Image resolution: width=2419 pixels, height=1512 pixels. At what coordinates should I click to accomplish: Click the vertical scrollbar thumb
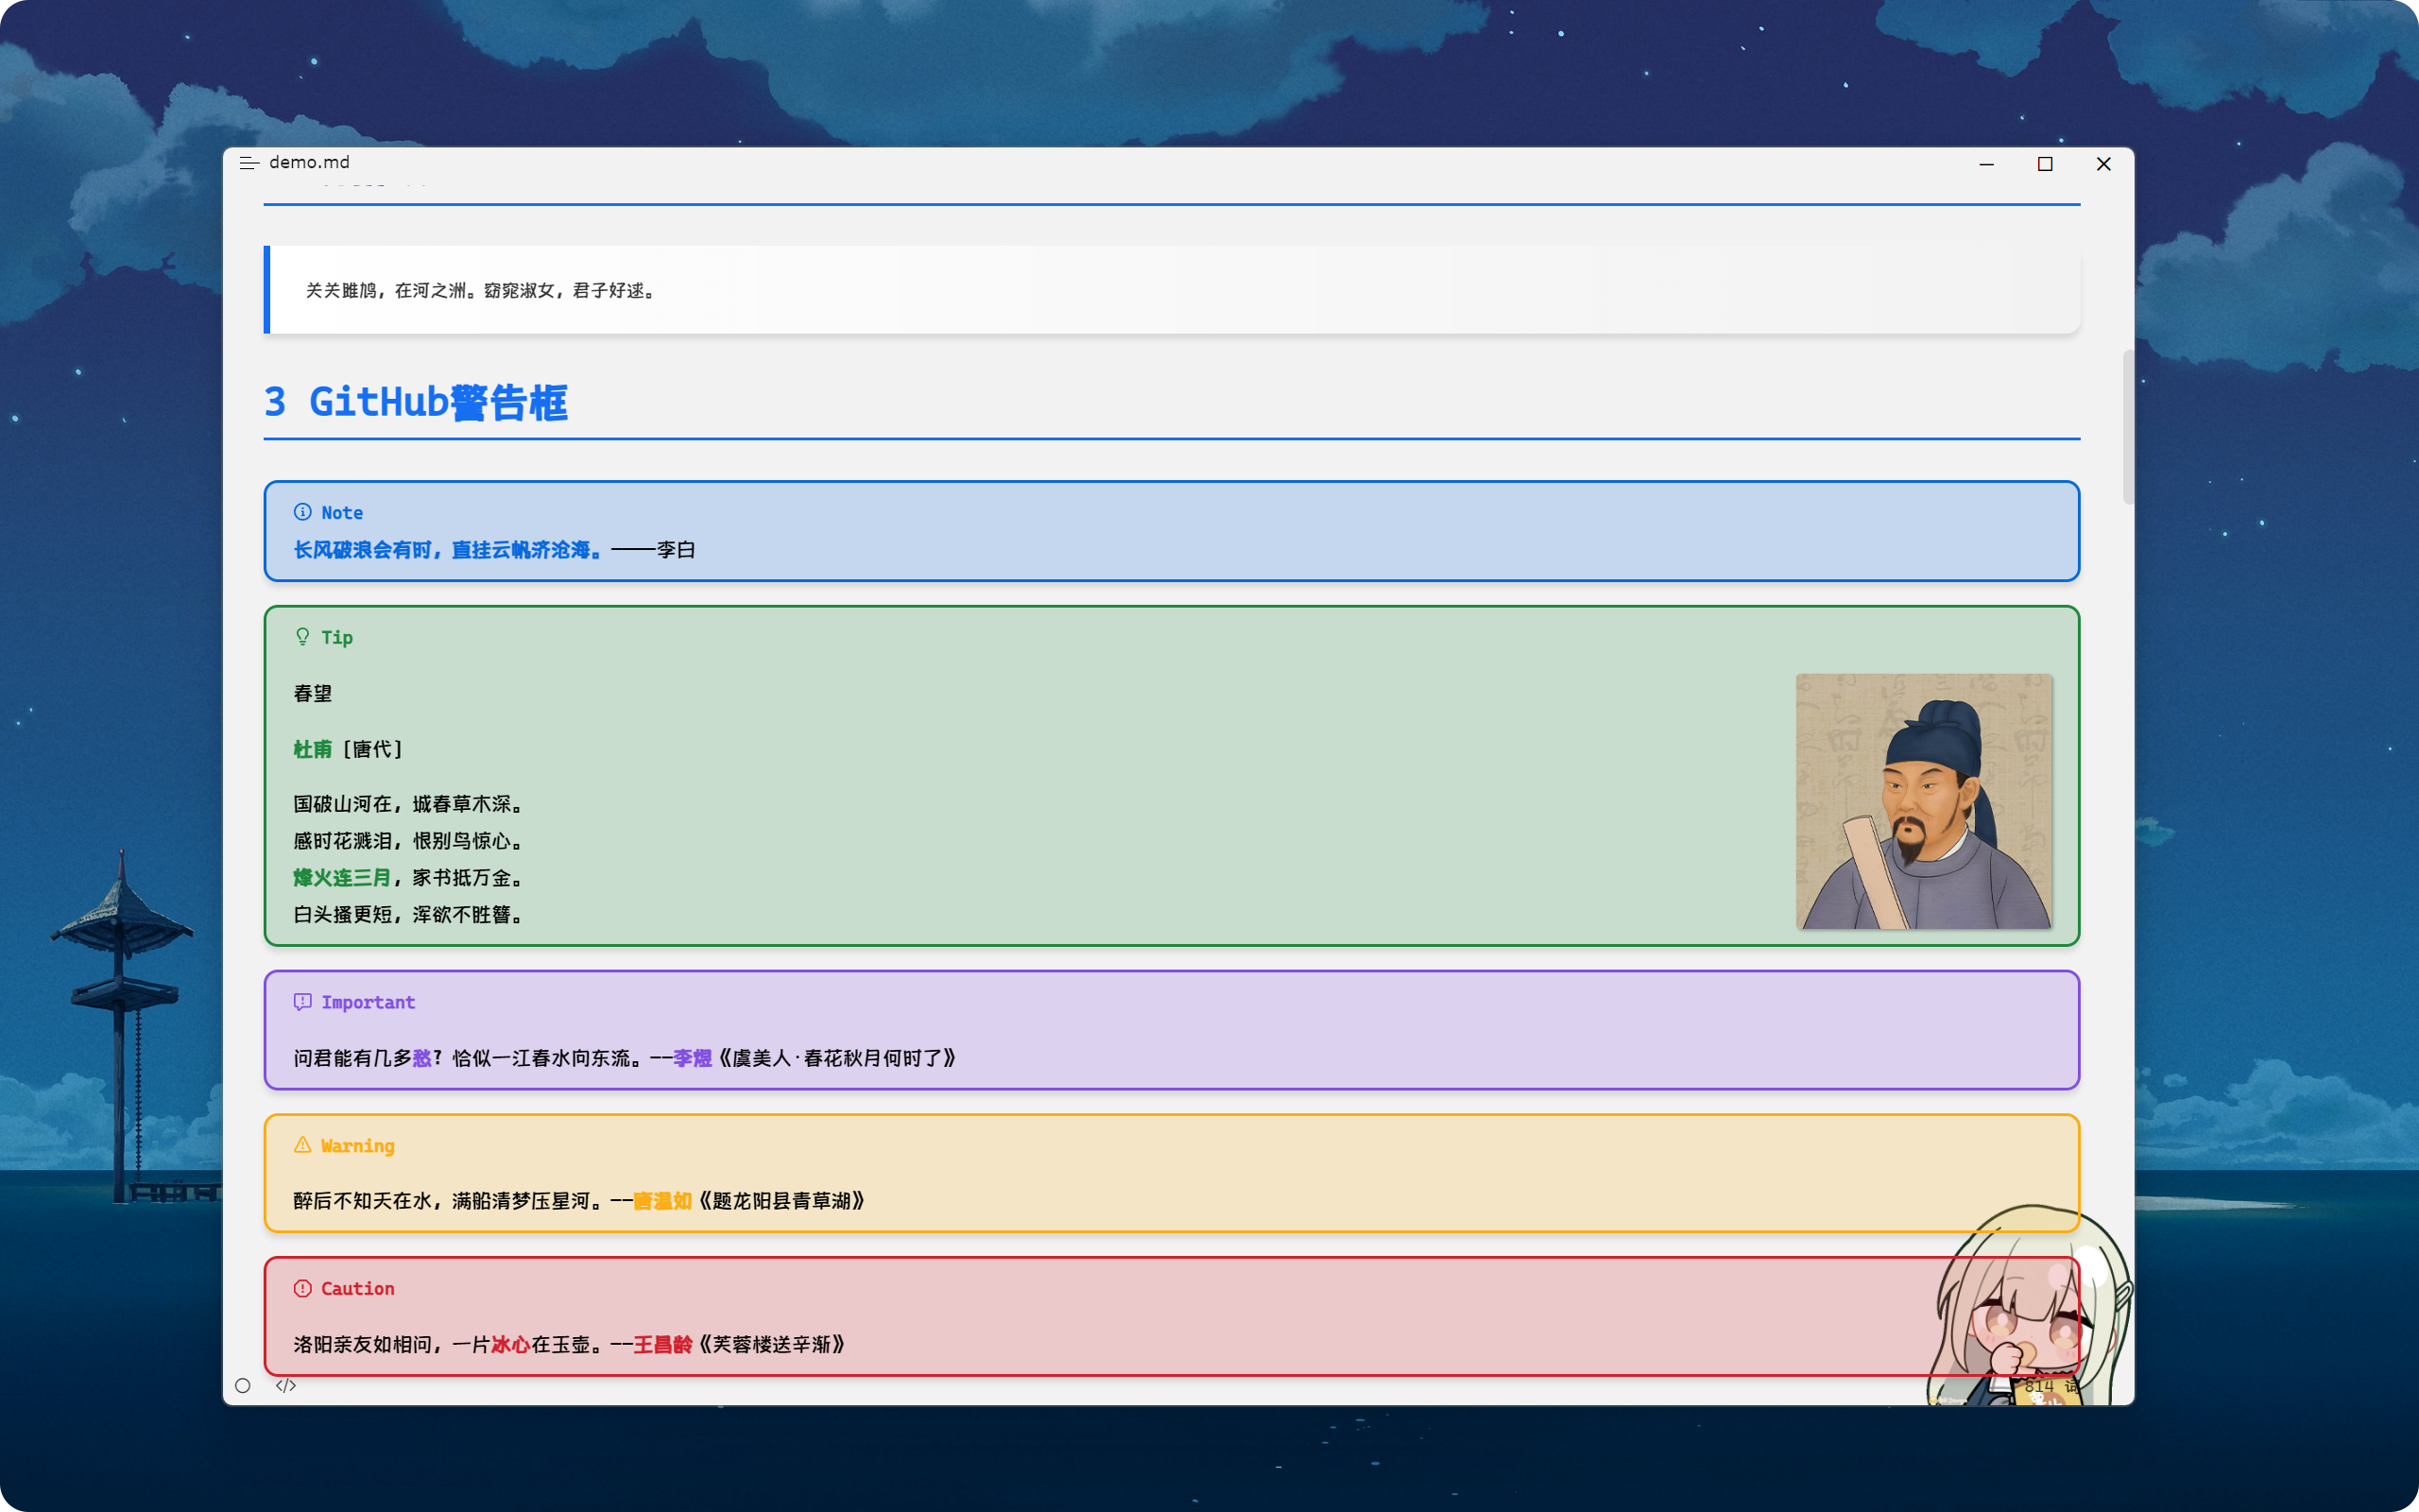(2127, 427)
